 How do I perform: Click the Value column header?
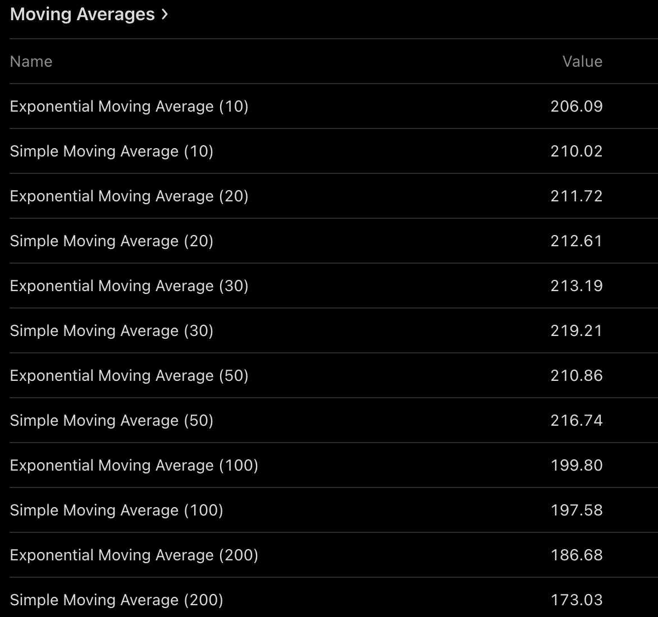[582, 62]
